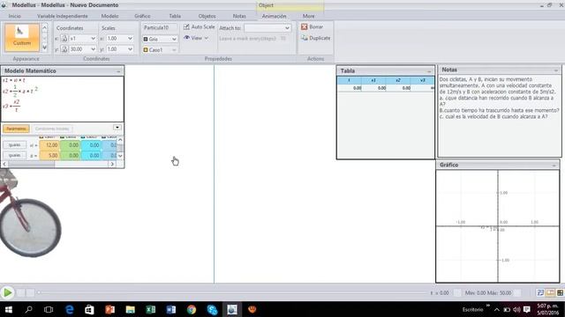The image size is (565, 317).
Task: Select the Parámetros button
Action: pos(16,129)
